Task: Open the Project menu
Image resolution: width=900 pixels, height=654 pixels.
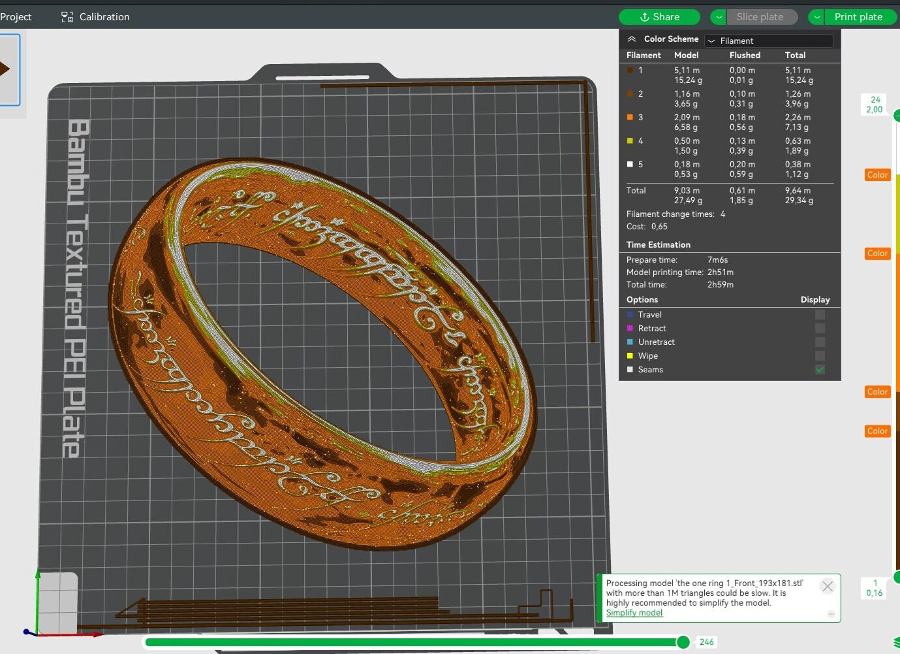Action: click(16, 16)
